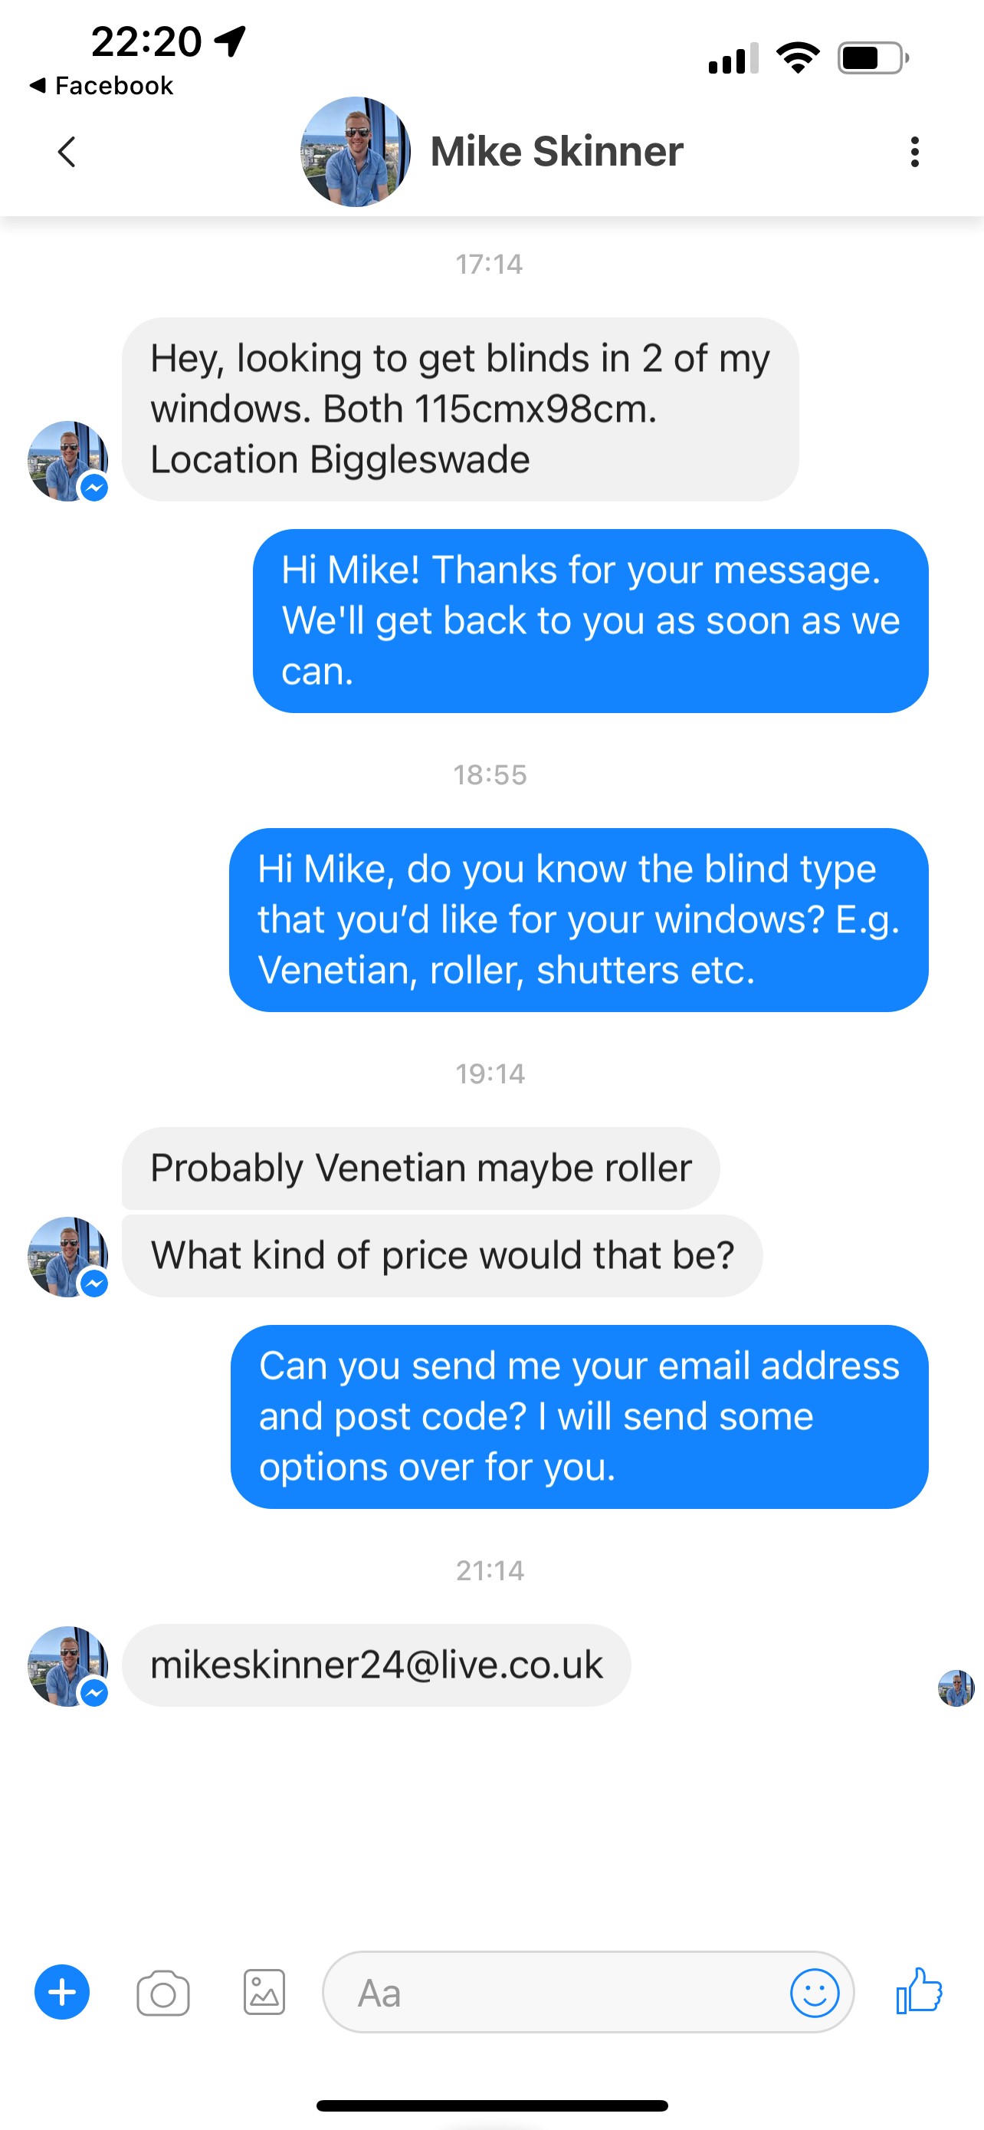Open the blue plus more-actions button
Screen dimensions: 984x2130
[x=62, y=1992]
